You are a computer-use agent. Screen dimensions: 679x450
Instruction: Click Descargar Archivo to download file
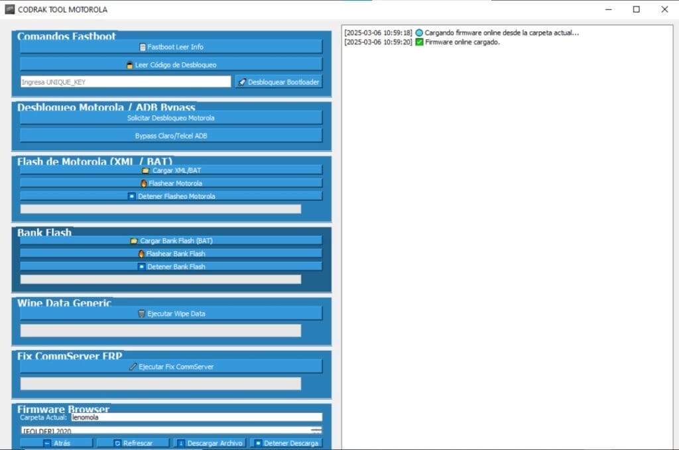click(x=209, y=443)
